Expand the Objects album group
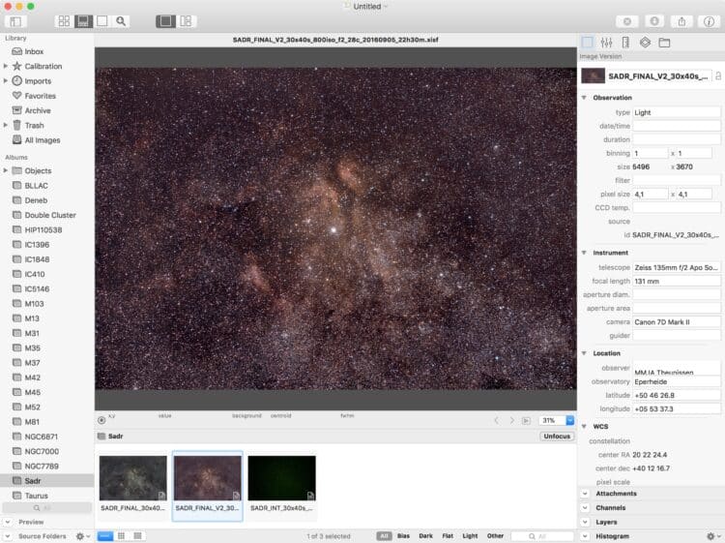The width and height of the screenshot is (725, 543). (x=6, y=170)
